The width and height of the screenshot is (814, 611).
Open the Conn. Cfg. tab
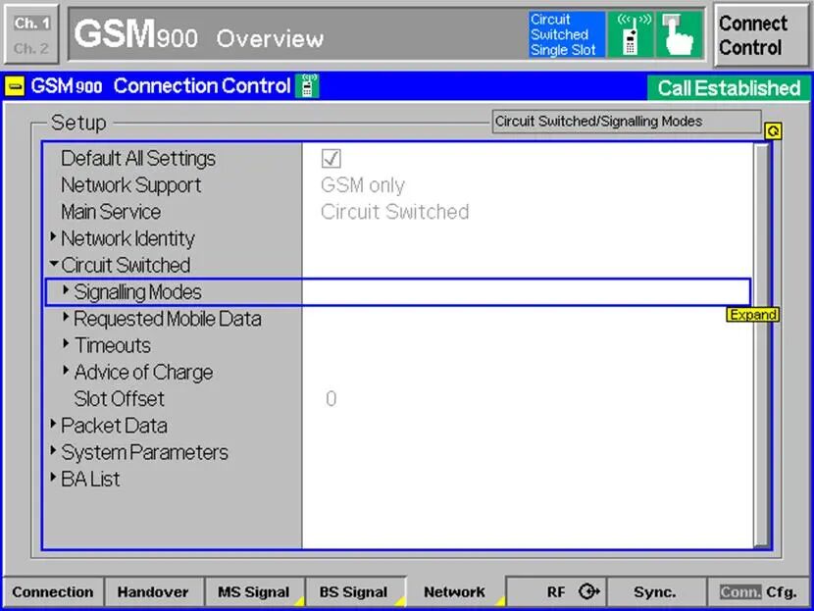pos(758,591)
